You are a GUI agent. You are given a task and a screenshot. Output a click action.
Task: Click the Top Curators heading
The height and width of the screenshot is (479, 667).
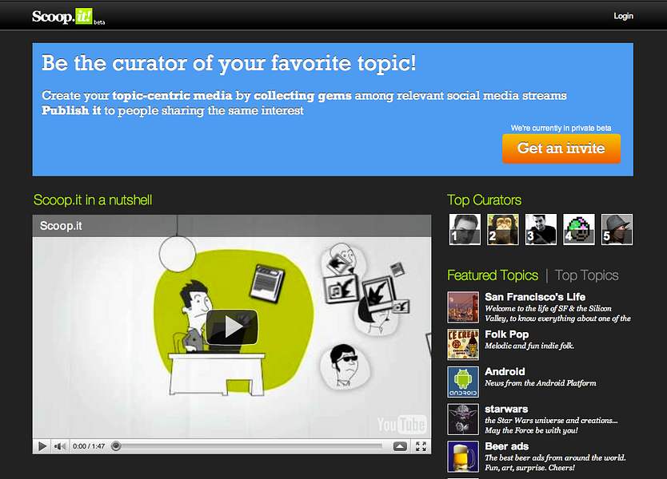484,200
